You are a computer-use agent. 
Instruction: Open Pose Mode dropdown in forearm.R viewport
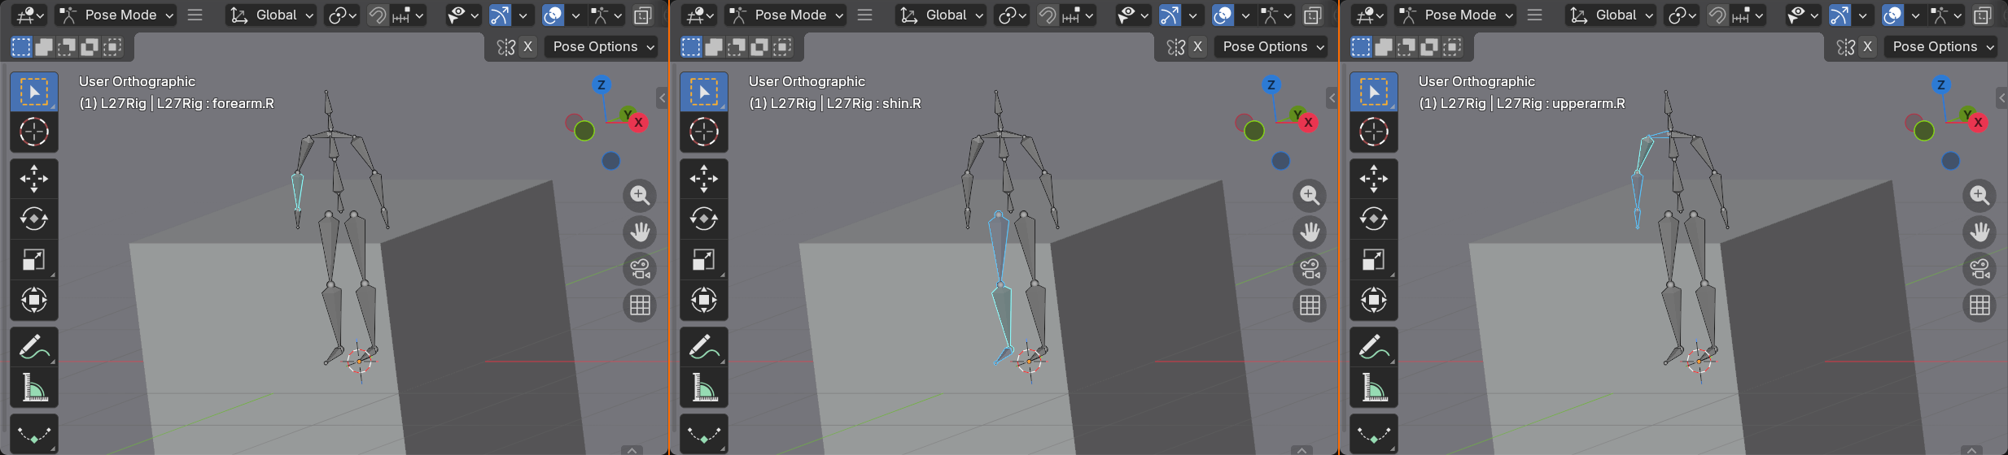[x=116, y=15]
